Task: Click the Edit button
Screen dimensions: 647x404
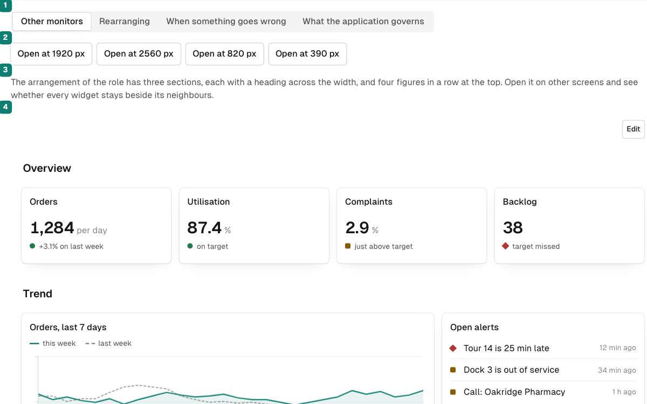Action: (634, 129)
